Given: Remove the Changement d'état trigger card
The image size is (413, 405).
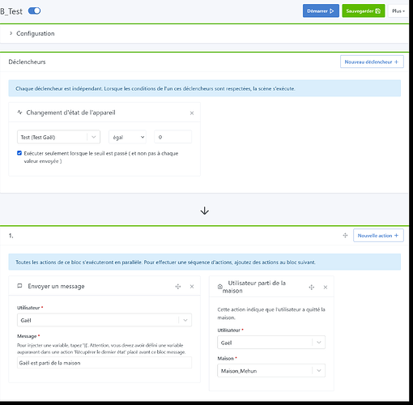Looking at the screenshot, I should point(192,113).
